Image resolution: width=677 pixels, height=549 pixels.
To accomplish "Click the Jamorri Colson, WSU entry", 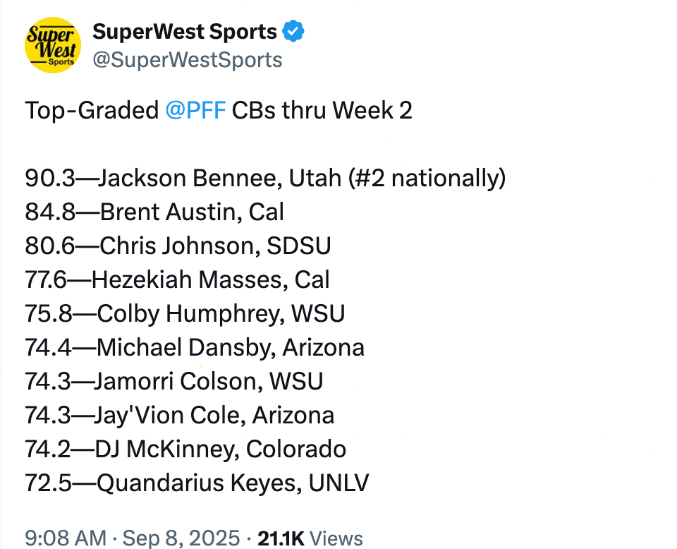I will click(173, 382).
